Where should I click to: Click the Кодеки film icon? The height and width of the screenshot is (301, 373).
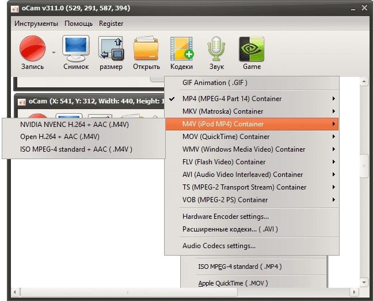coord(181,48)
